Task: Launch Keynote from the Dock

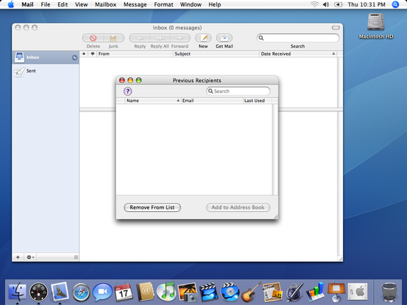Action: (x=336, y=292)
